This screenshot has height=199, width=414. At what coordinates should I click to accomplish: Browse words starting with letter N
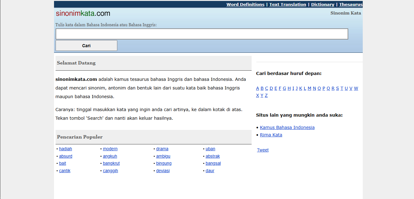[314, 88]
